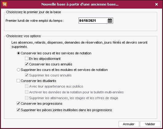This screenshot has width=163, height=129.
Task: Click the dialog title bar text
Action: click(x=80, y=4)
